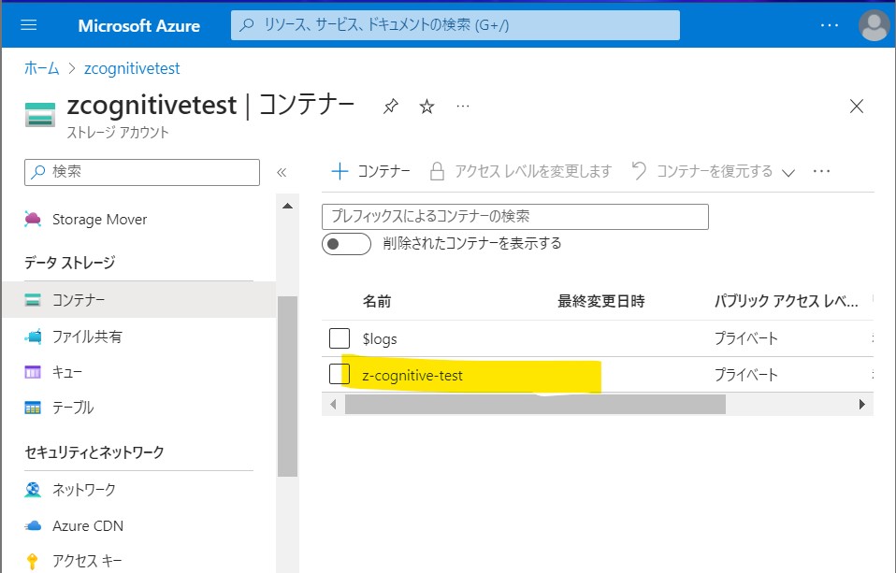The image size is (896, 573).
Task: Click the sidebar vertical scrollbar thumb
Action: coord(287,386)
